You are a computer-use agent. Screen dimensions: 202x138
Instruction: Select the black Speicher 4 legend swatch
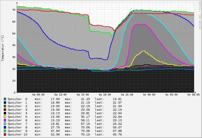pos(5,113)
